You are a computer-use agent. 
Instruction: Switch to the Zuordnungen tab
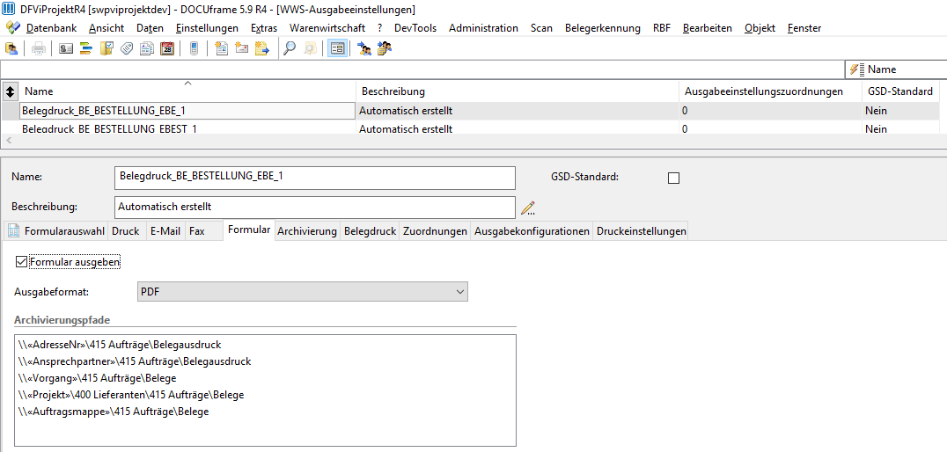[435, 231]
